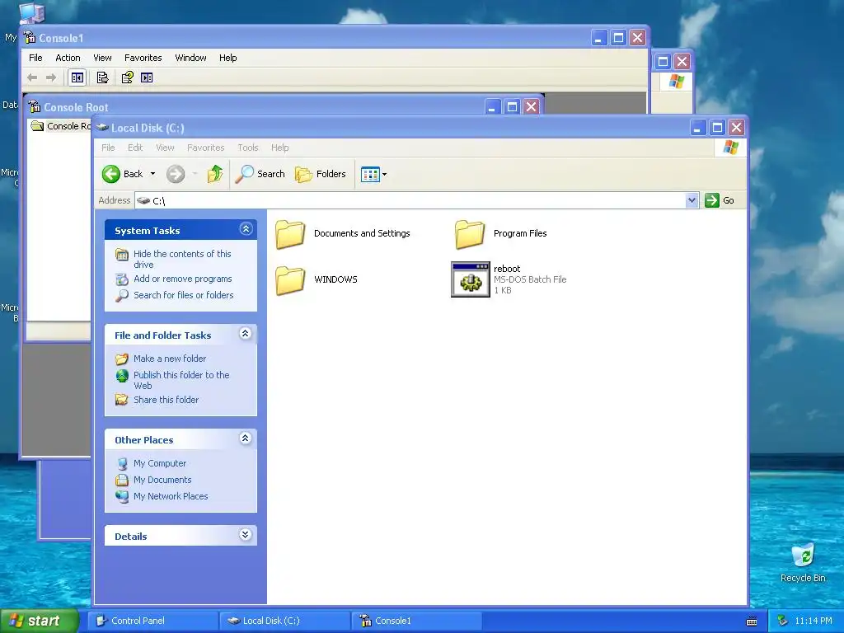Click the Go button
The width and height of the screenshot is (844, 633).
click(720, 200)
